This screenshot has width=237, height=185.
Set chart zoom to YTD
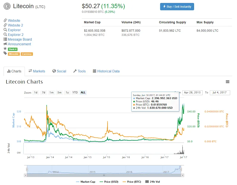(75, 92)
